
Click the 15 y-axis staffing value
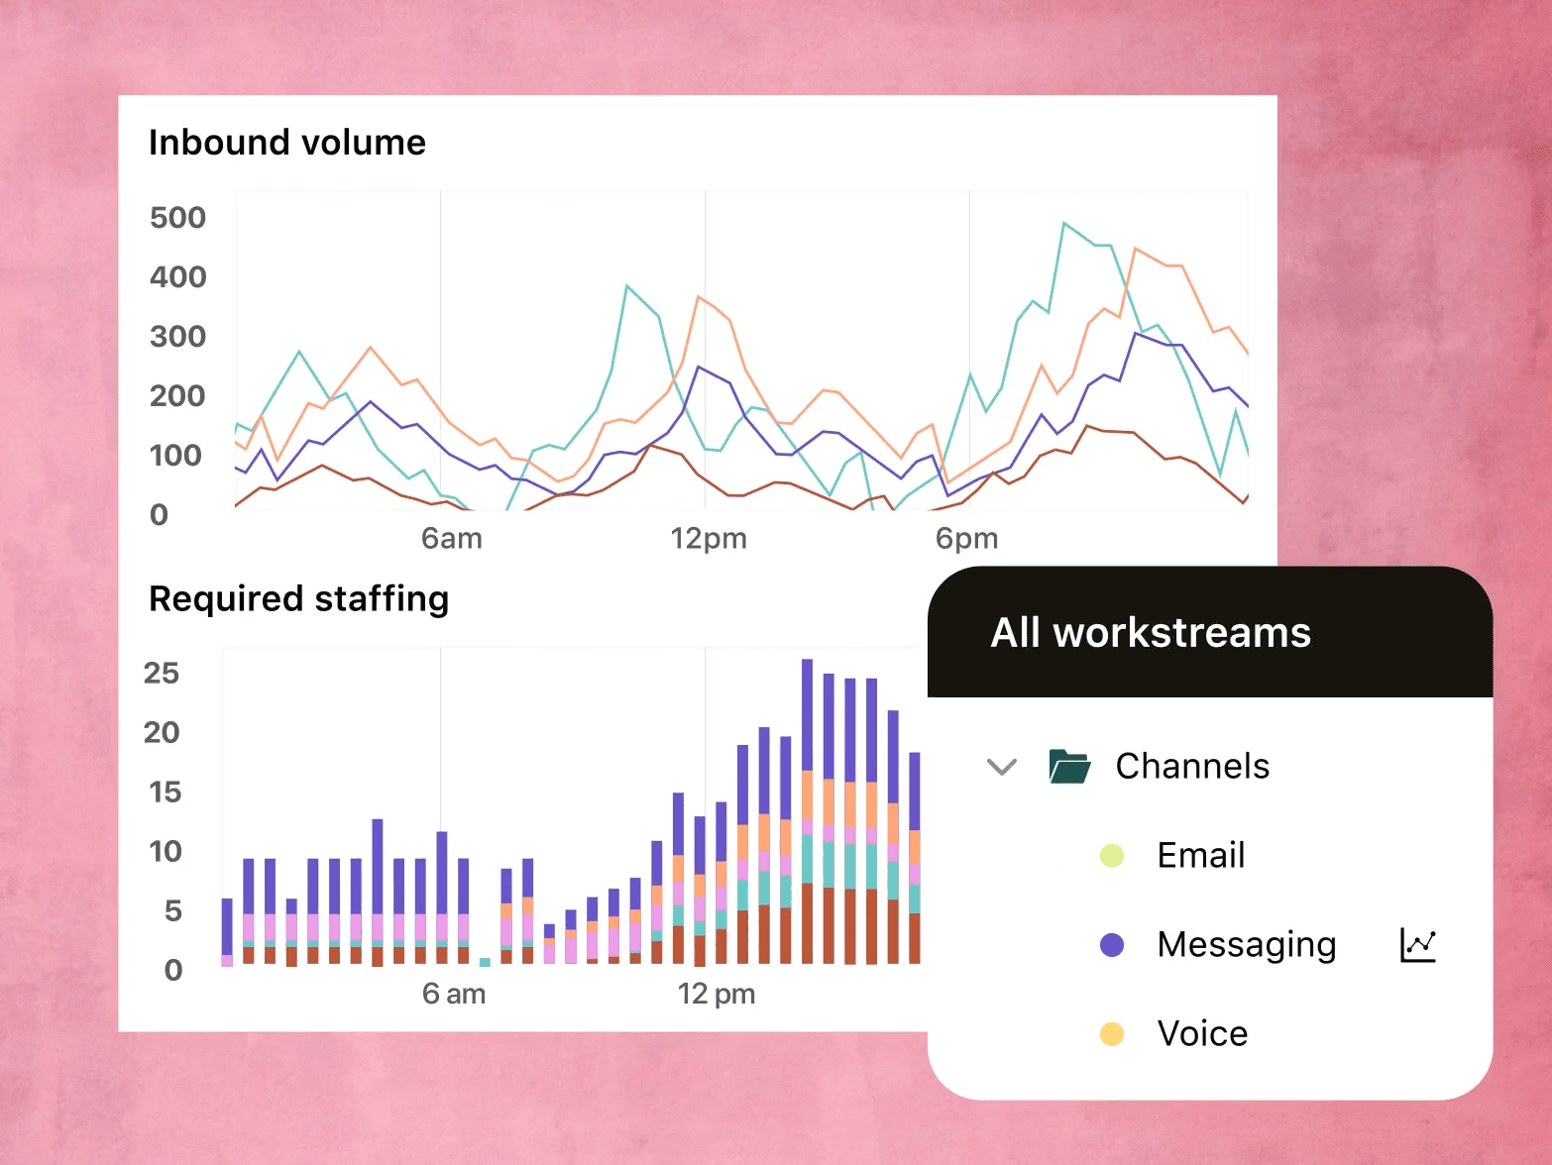coord(165,792)
